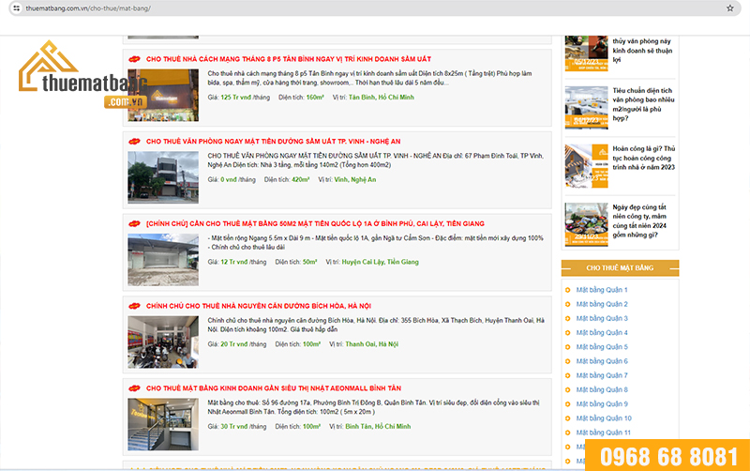
Task: Open site info icon beside the URL
Action: [x=17, y=8]
